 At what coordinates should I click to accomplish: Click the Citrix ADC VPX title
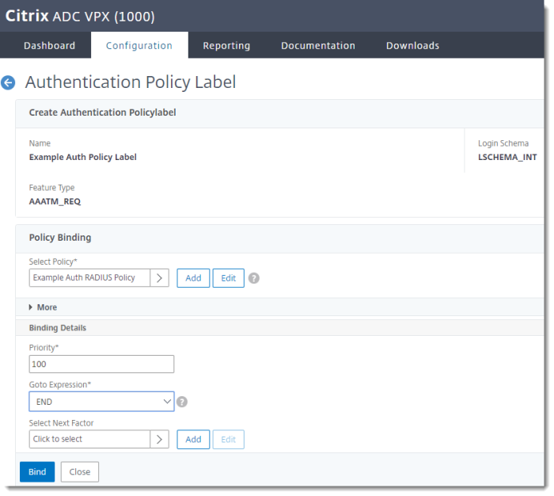click(x=80, y=17)
